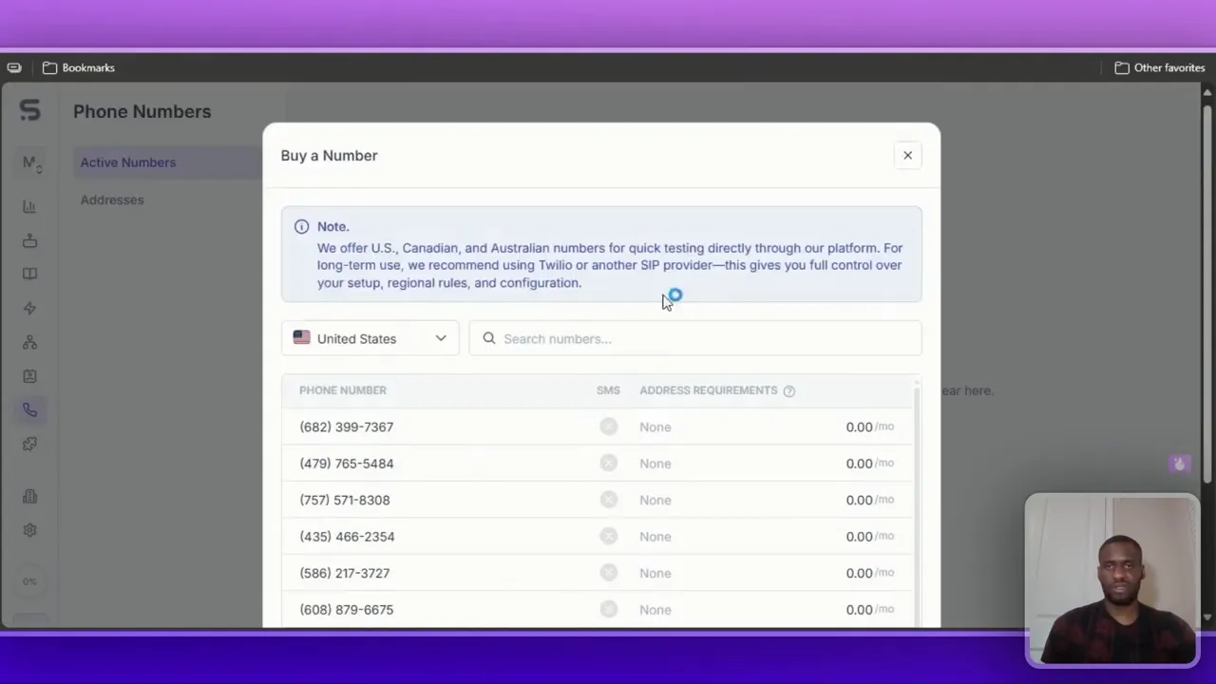1216x684 pixels.
Task: Click the address requirements help icon
Action: pyautogui.click(x=788, y=390)
